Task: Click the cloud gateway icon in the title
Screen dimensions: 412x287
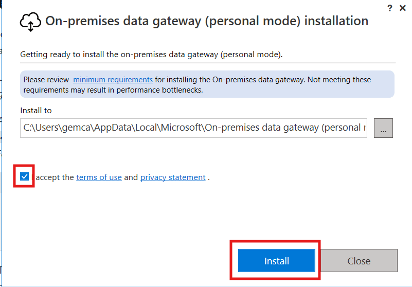Action: tap(30, 22)
